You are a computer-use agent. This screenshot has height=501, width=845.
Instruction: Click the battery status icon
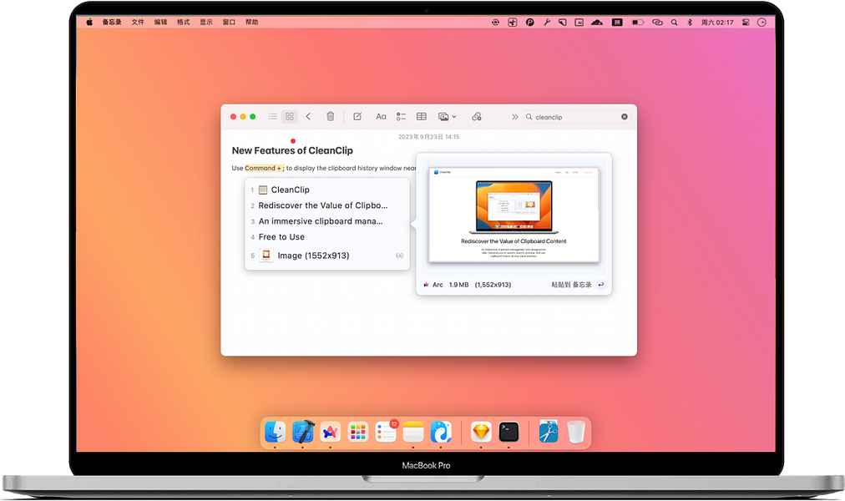click(638, 23)
